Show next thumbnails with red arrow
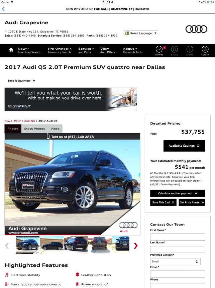The height and width of the screenshot is (288, 215). [x=136, y=246]
